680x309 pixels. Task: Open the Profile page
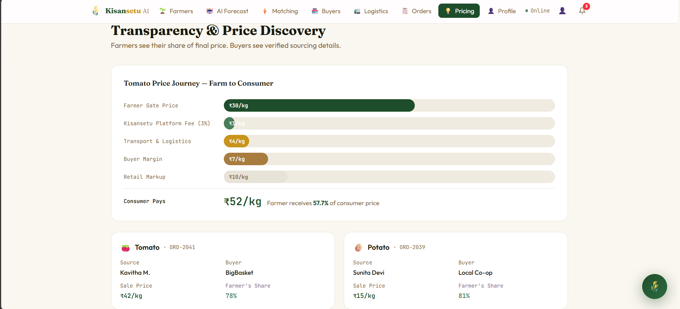pyautogui.click(x=502, y=11)
